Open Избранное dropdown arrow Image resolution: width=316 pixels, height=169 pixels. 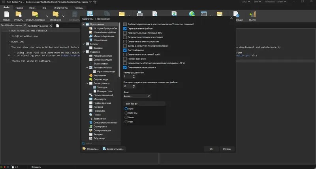(63, 16)
